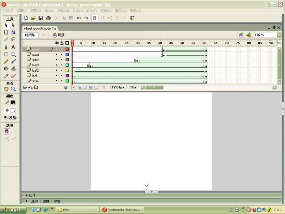Lock all layers padlock icon
The width and height of the screenshot is (285, 214).
tap(62, 43)
